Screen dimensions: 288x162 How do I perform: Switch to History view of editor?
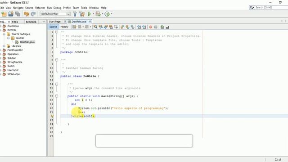64,27
